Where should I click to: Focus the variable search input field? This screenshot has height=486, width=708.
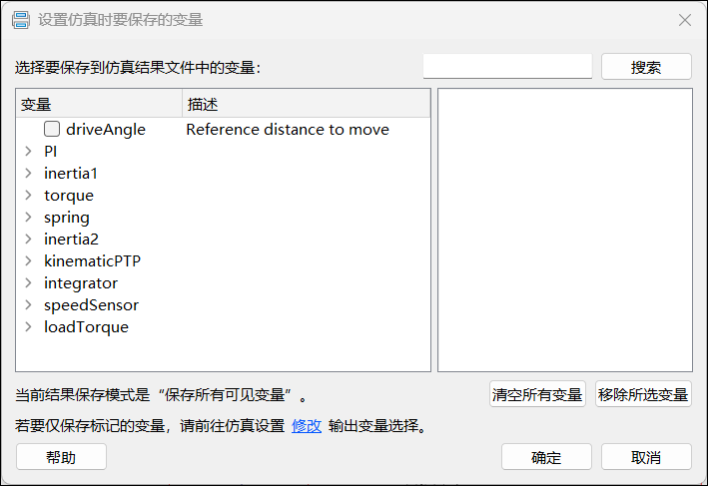(x=507, y=66)
